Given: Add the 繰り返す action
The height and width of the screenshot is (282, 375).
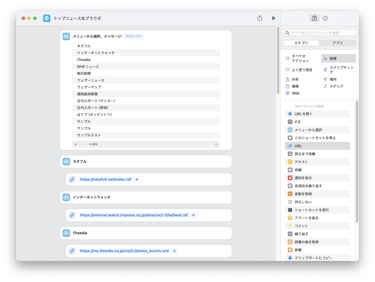Looking at the screenshot, I should click(317, 234).
